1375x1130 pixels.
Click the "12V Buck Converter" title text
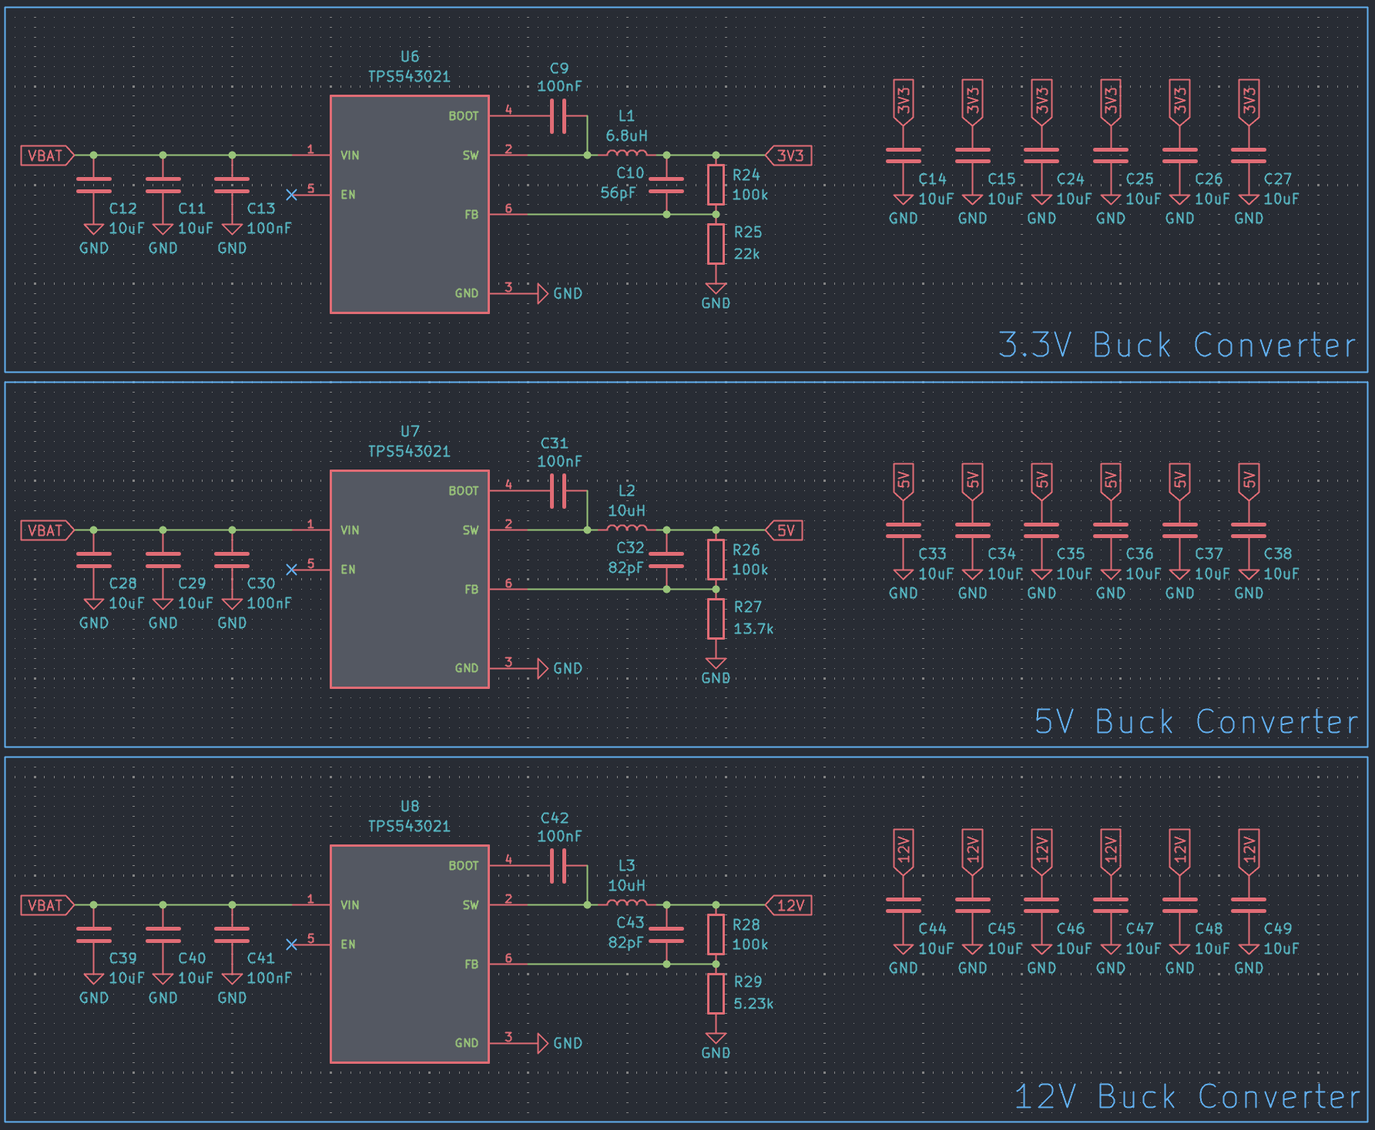(1187, 1096)
